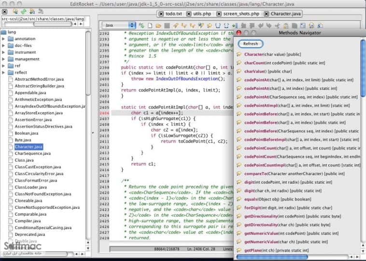Click the green diamond marker toolbar icon

coord(235,26)
